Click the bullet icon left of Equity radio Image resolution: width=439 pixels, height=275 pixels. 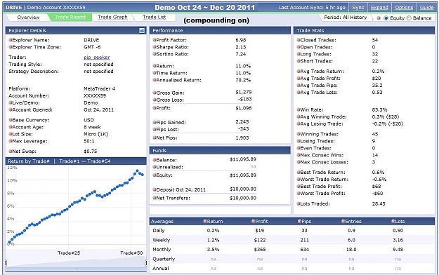click(x=379, y=18)
